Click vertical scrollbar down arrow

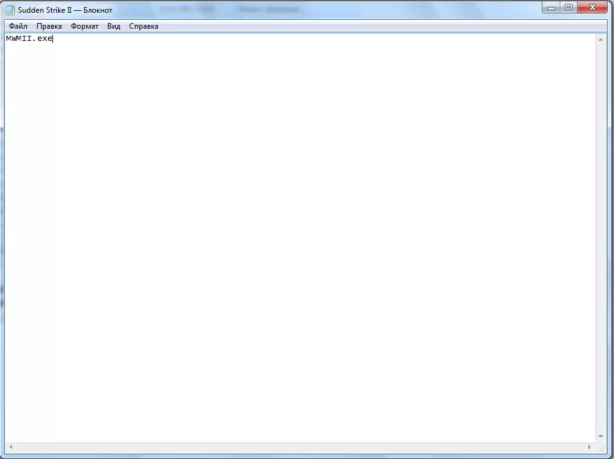[601, 436]
